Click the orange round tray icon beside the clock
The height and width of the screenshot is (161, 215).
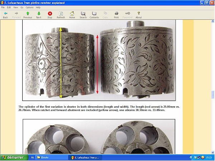(203, 157)
